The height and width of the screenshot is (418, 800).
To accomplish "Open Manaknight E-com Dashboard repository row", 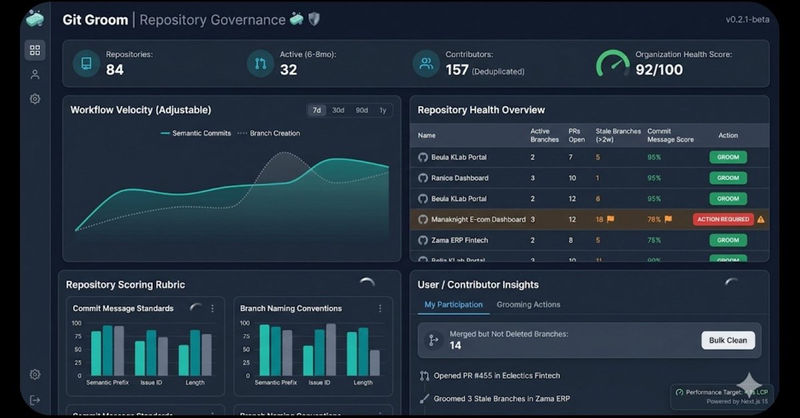I will click(589, 219).
